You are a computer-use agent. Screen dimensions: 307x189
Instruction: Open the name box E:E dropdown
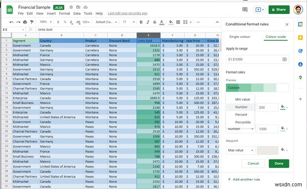click(23, 30)
